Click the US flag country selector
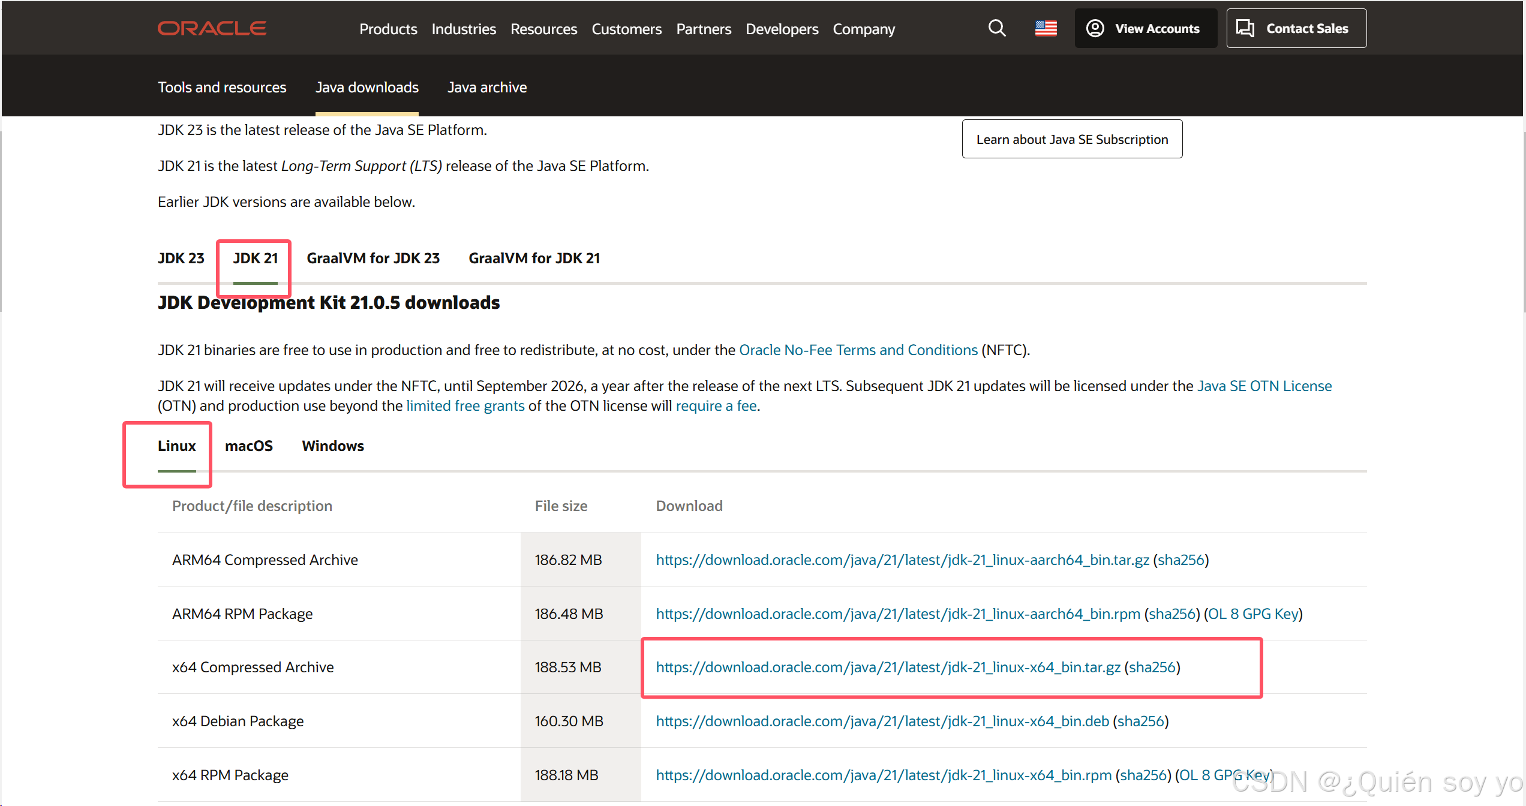 (1046, 28)
